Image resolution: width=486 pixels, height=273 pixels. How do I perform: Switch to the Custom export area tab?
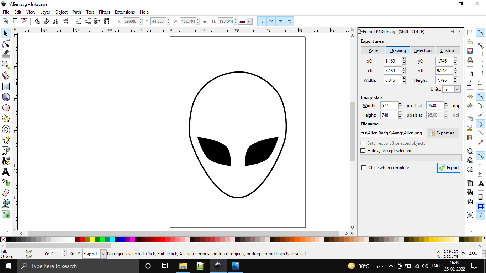(x=448, y=50)
